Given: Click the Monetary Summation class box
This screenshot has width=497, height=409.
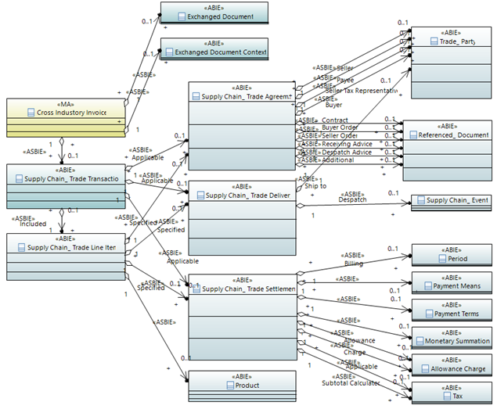Looking at the screenshot, I should coord(452,337).
